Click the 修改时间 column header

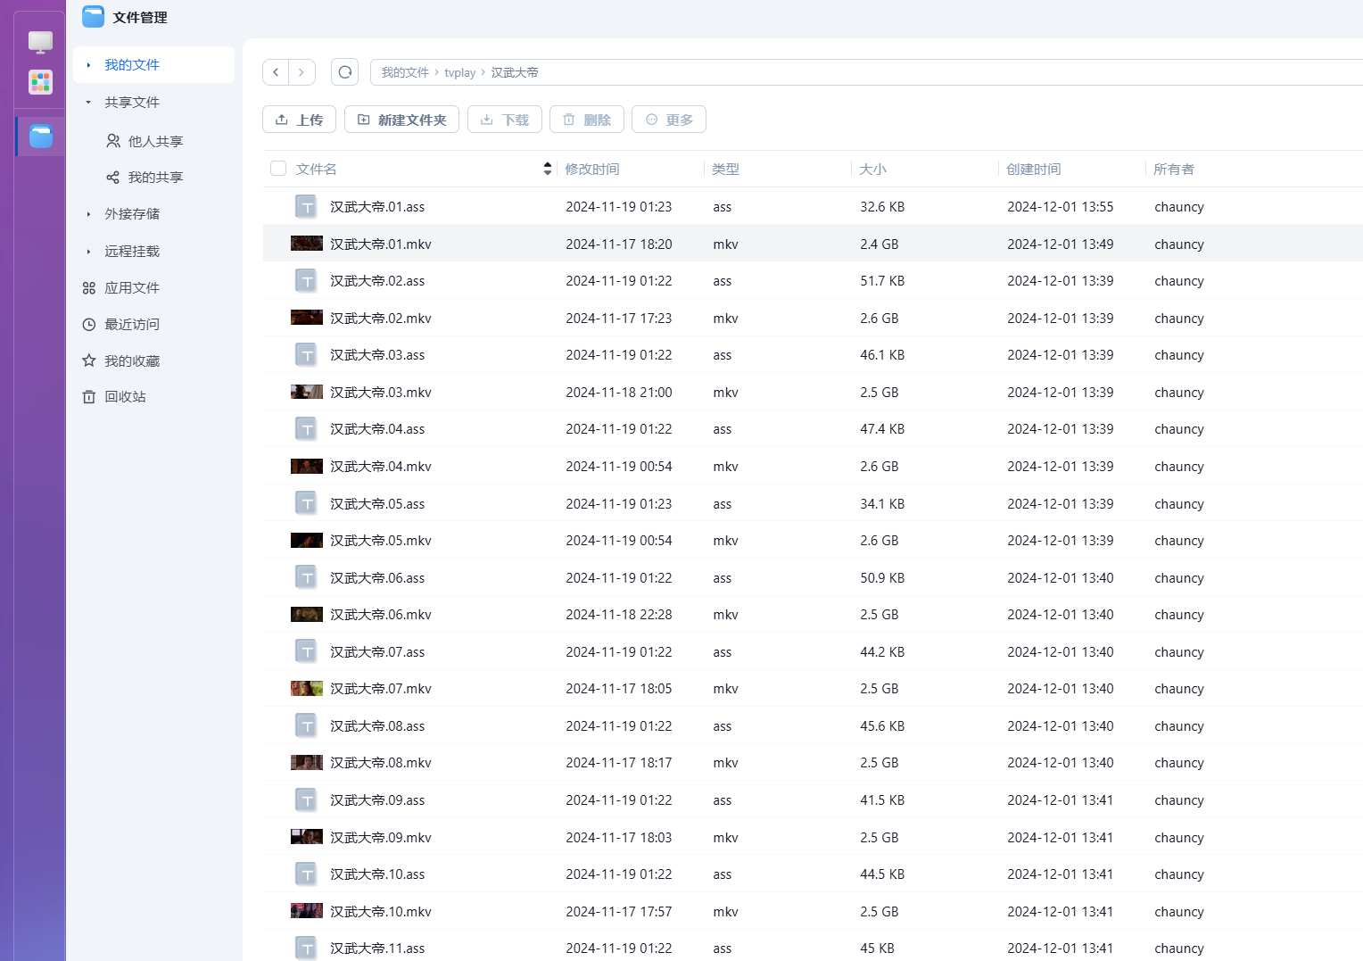[592, 169]
